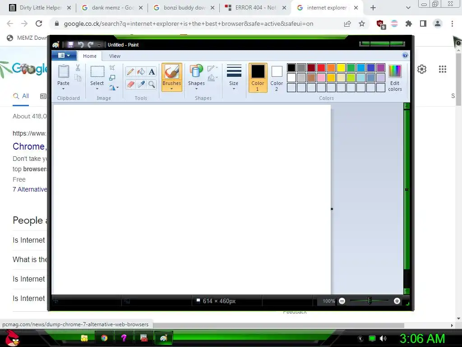Bookmark this page with the star icon
462x347 pixels.
pyautogui.click(x=362, y=23)
